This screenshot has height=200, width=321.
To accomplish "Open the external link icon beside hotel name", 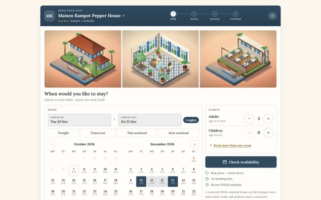I will pyautogui.click(x=123, y=16).
